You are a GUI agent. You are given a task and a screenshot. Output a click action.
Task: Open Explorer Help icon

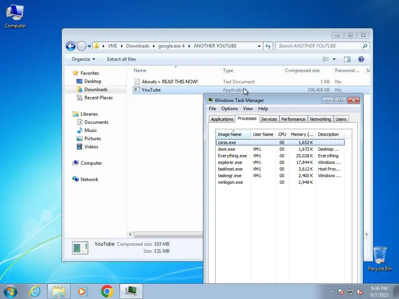click(361, 59)
